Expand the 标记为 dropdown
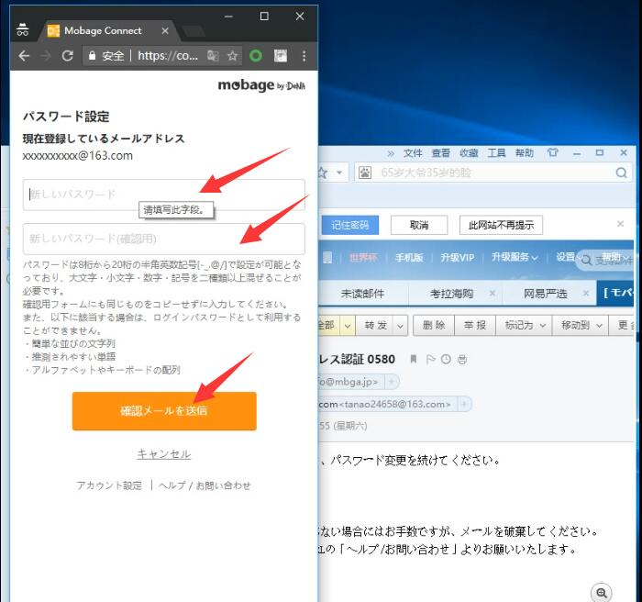This screenshot has width=642, height=602. pos(525,326)
